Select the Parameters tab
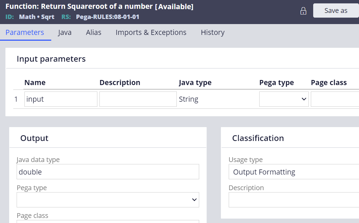The image size is (359, 223). (25, 32)
